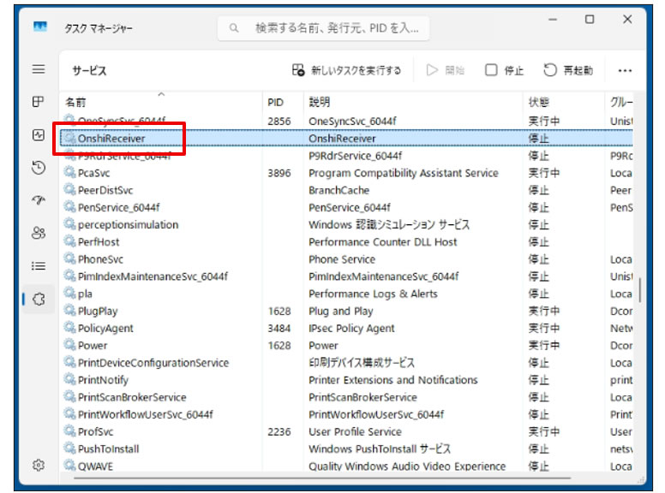Screen dimensions: 665x493
Task: Sort by 説明 column header
Action: click(413, 102)
